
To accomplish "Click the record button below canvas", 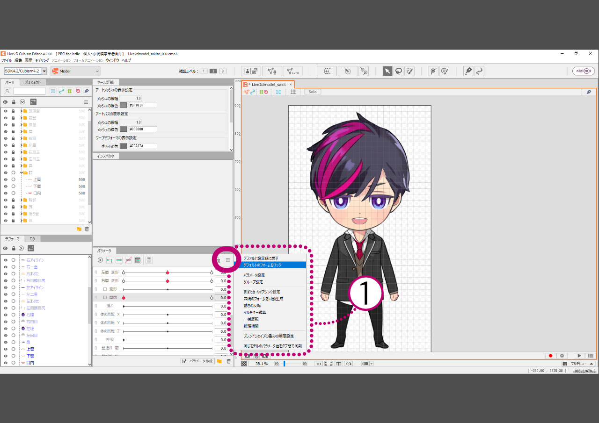I will point(551,356).
